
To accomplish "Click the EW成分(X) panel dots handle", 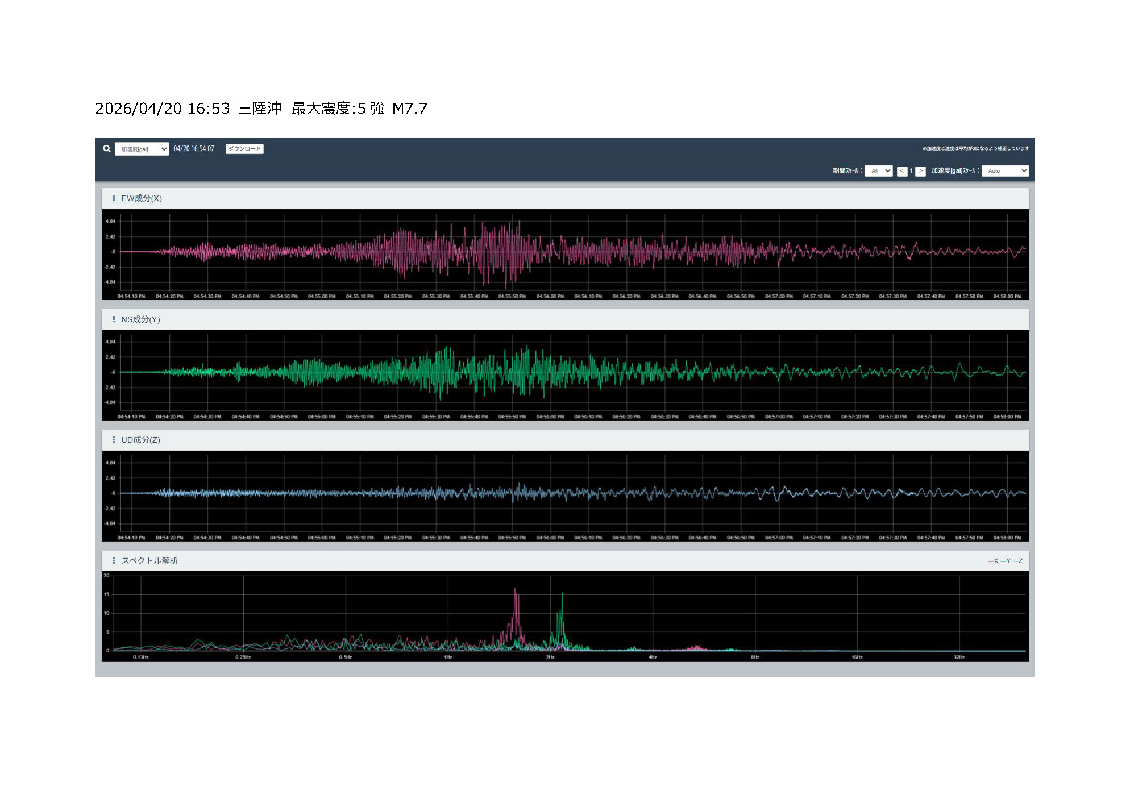I will click(x=114, y=198).
